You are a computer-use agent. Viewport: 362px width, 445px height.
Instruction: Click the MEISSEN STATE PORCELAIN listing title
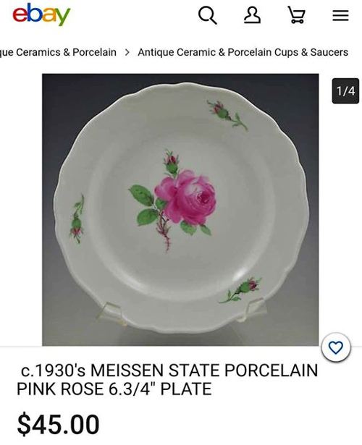[x=167, y=379]
